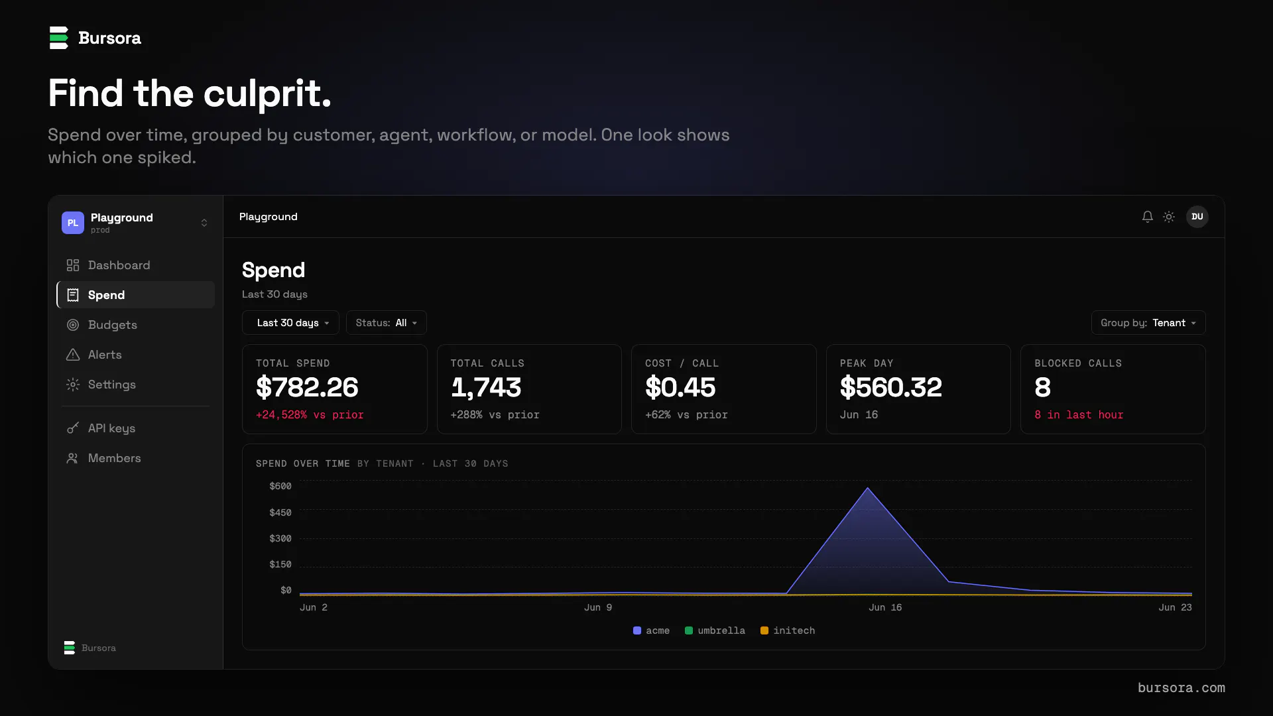This screenshot has height=716, width=1273.
Task: Click the bursora.com link at bottom
Action: [1182, 688]
